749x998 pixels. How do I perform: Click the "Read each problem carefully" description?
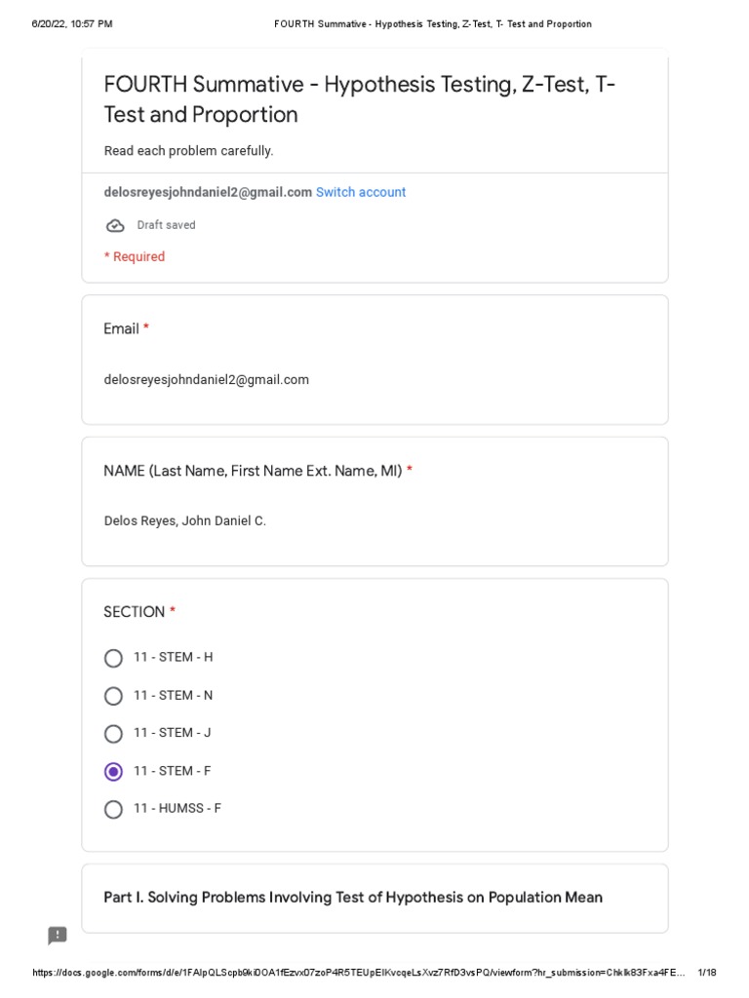[x=188, y=151]
